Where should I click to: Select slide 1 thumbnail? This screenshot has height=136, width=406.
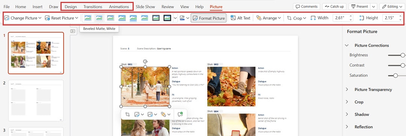click(x=36, y=53)
